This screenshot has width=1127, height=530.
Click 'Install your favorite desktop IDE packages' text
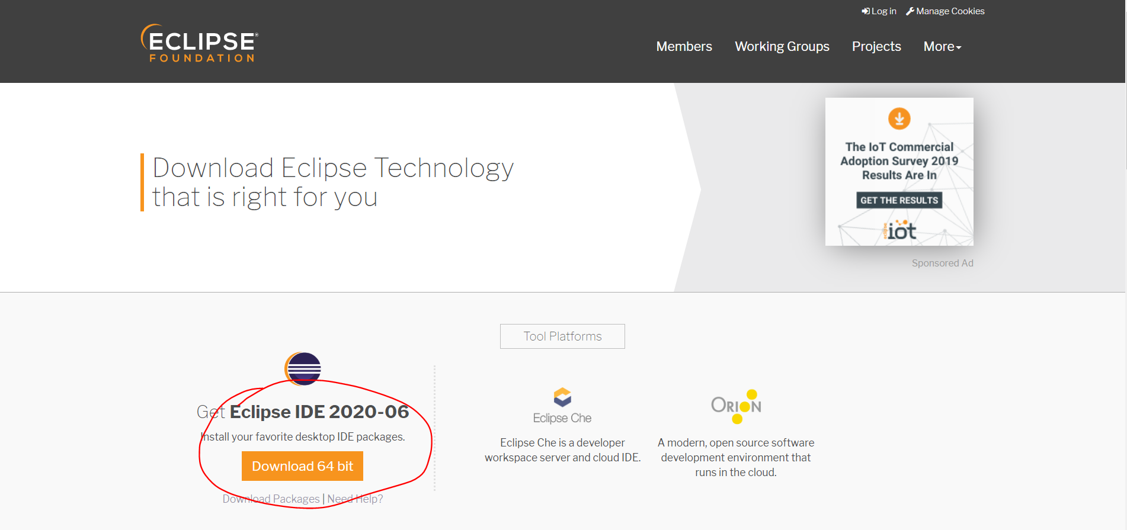tap(303, 436)
